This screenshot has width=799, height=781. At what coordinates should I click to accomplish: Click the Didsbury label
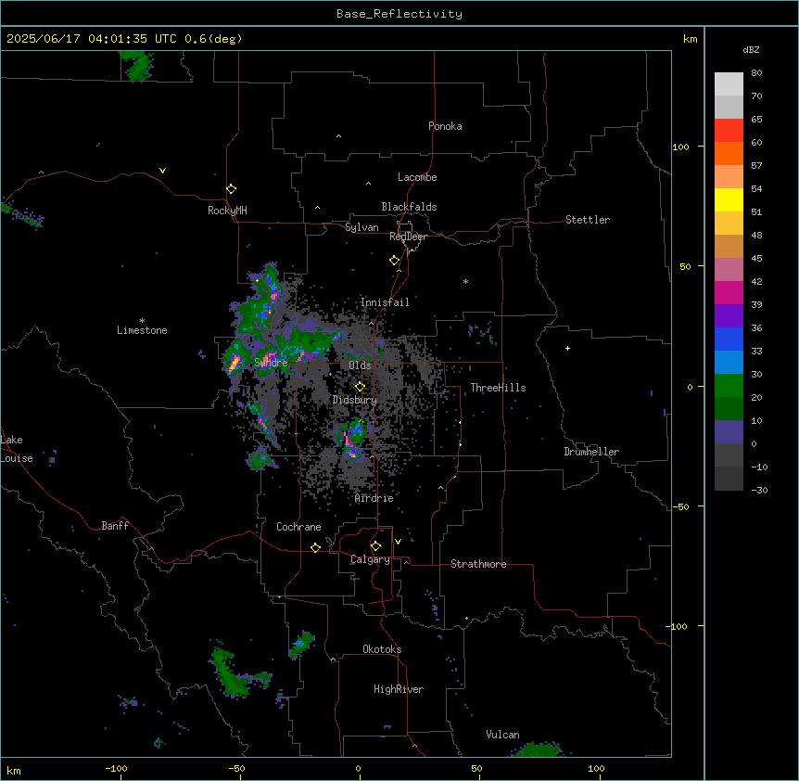pos(355,400)
